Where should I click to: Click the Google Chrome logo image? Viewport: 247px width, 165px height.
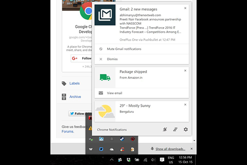tap(86, 11)
